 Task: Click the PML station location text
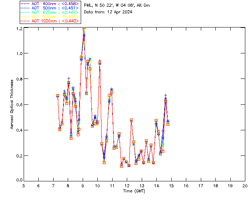[117, 5]
